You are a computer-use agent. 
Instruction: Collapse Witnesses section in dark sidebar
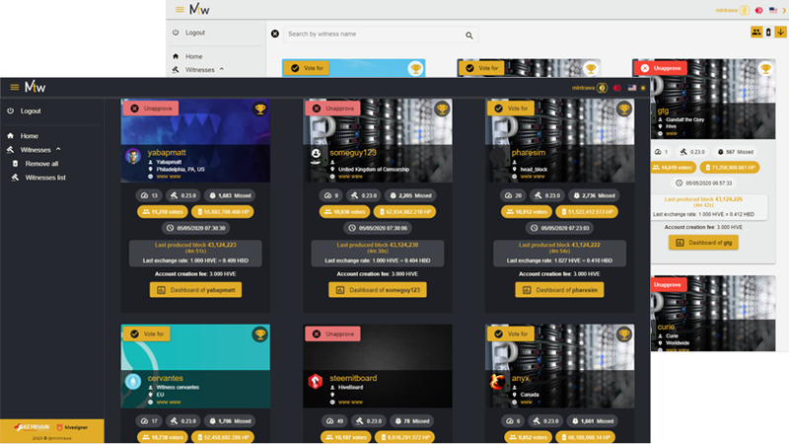point(36,150)
